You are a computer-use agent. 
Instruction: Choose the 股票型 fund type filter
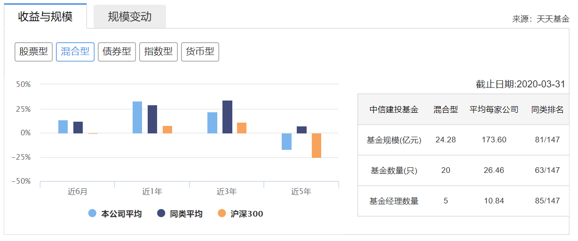click(x=33, y=52)
